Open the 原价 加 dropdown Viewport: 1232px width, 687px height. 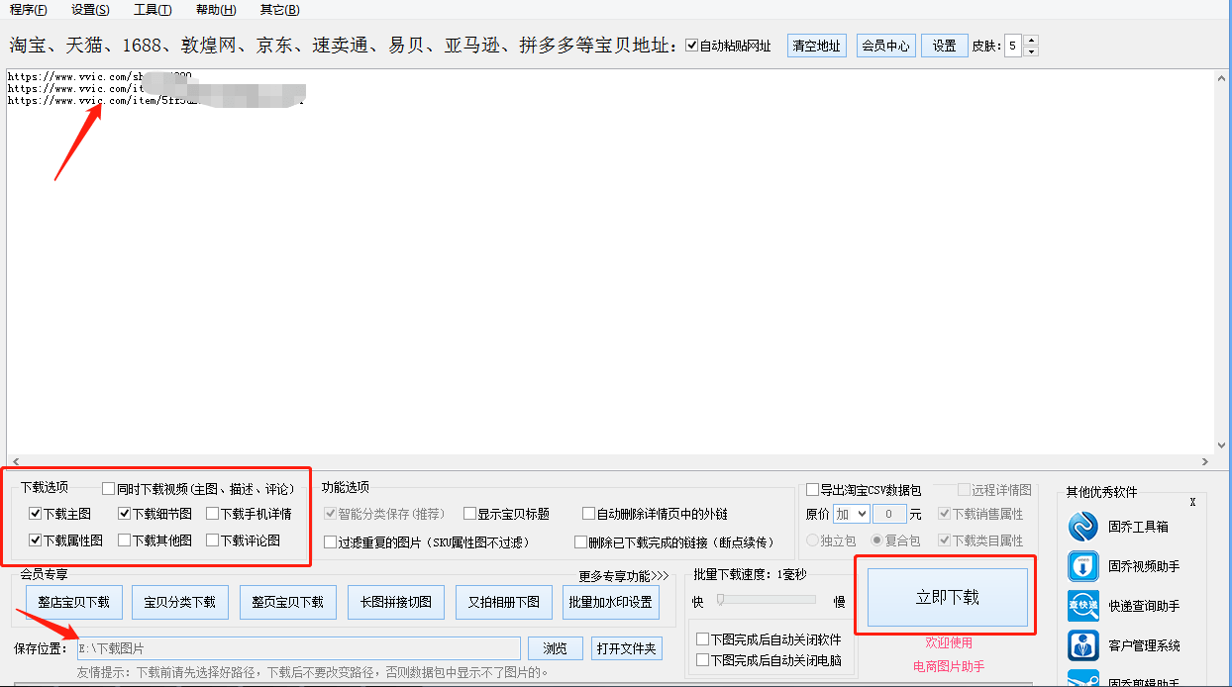(851, 514)
